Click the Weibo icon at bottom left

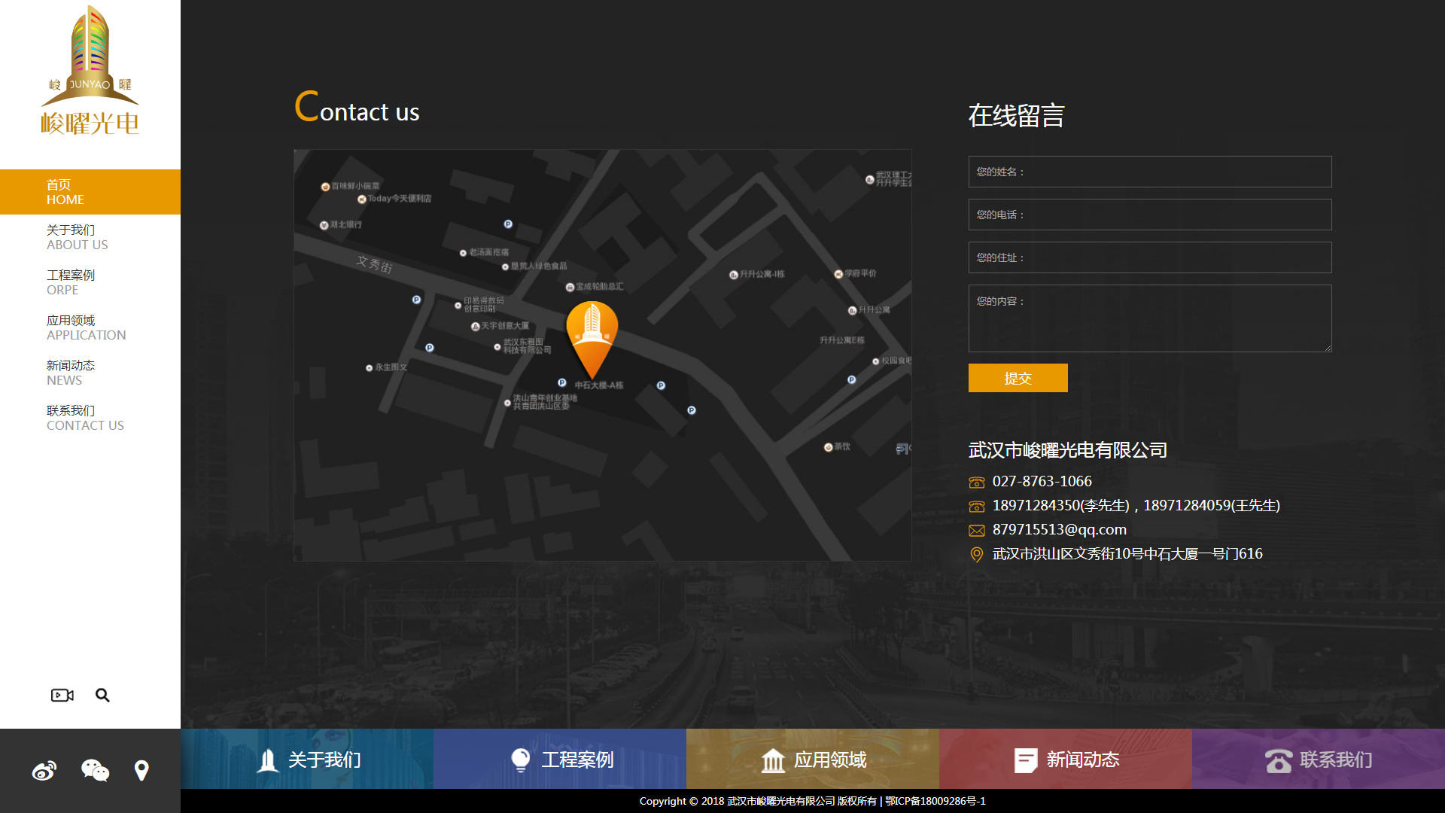coord(44,771)
